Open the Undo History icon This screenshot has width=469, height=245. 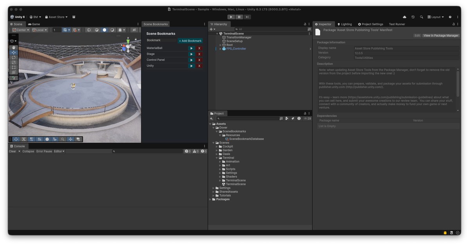(413, 17)
